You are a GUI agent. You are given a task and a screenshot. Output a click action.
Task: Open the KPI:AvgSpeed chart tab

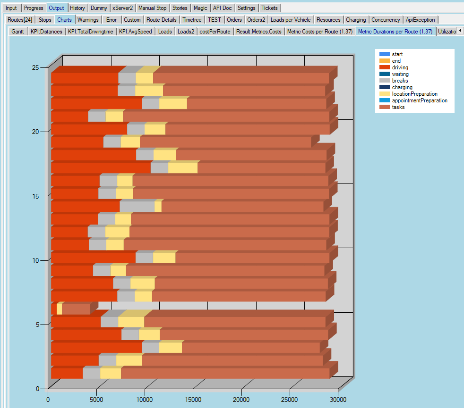[135, 32]
